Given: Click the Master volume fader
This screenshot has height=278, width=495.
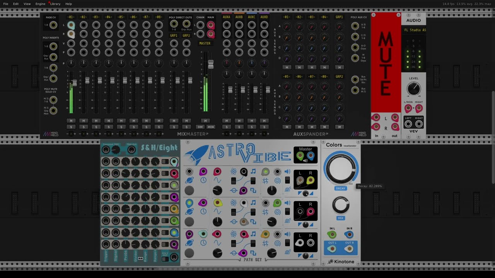Looking at the screenshot, I should click(211, 64).
